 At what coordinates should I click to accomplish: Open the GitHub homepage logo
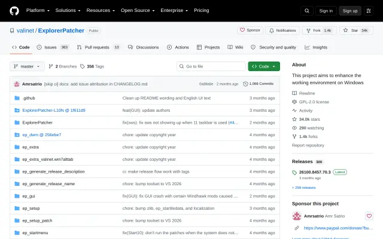[x=14, y=11]
